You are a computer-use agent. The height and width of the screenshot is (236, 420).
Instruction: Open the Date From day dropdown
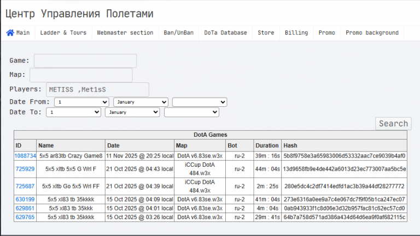tap(81, 102)
